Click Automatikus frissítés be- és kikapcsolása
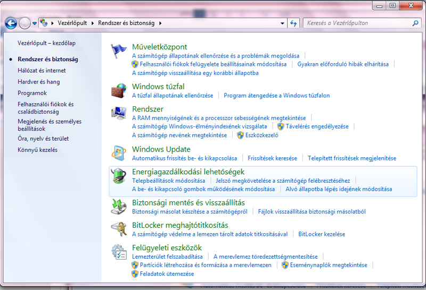426x290 pixels. pos(184,158)
